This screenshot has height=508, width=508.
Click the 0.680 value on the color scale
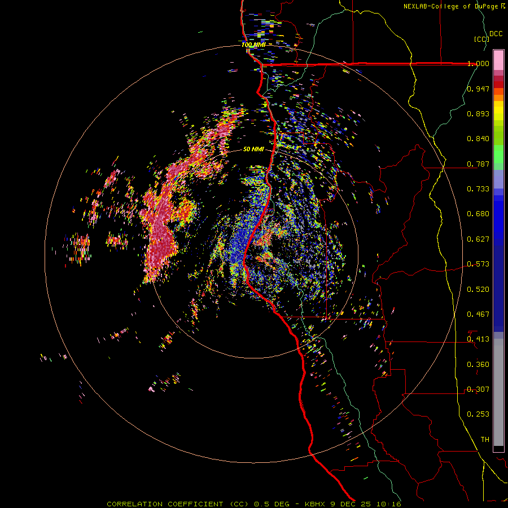tap(478, 214)
